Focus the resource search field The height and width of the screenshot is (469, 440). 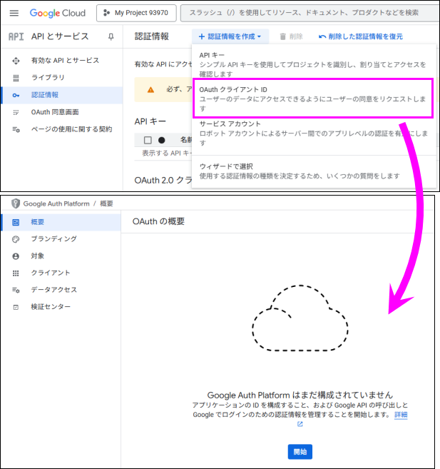(x=309, y=13)
